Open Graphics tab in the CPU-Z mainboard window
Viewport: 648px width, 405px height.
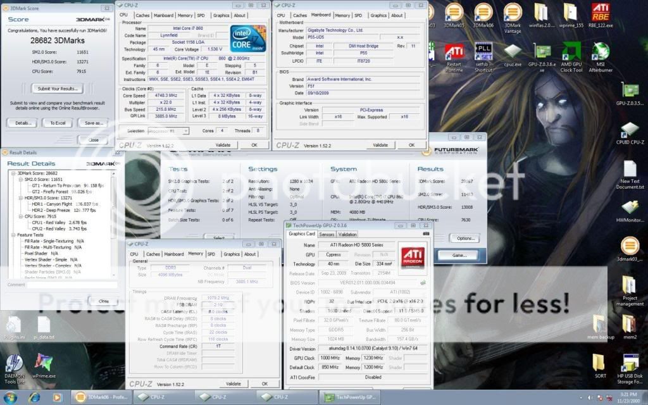[x=378, y=15]
